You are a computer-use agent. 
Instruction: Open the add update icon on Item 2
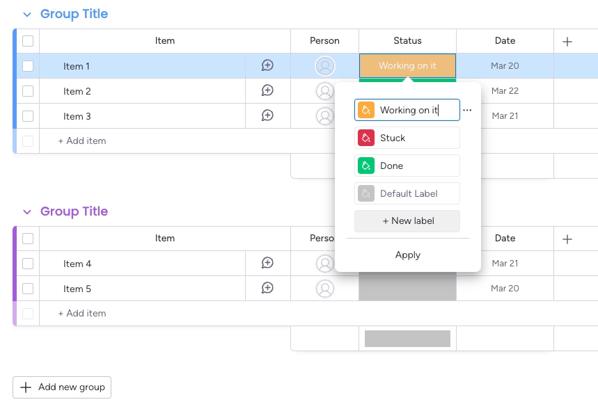point(267,91)
